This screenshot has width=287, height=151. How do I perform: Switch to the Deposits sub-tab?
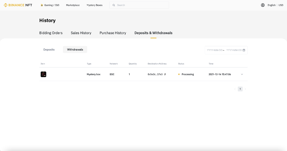pos(49,50)
